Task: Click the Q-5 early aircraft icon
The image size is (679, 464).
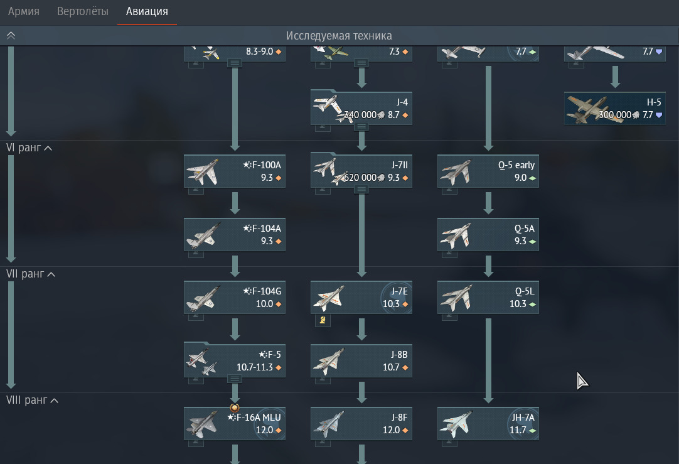Action: 456,173
